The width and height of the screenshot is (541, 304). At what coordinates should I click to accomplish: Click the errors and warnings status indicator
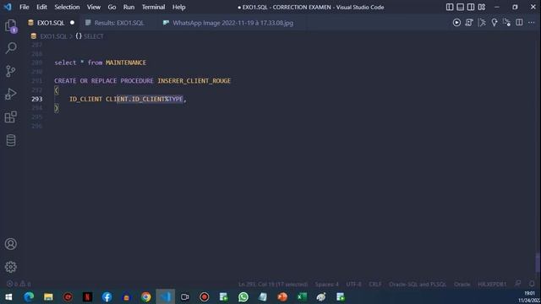(x=19, y=284)
